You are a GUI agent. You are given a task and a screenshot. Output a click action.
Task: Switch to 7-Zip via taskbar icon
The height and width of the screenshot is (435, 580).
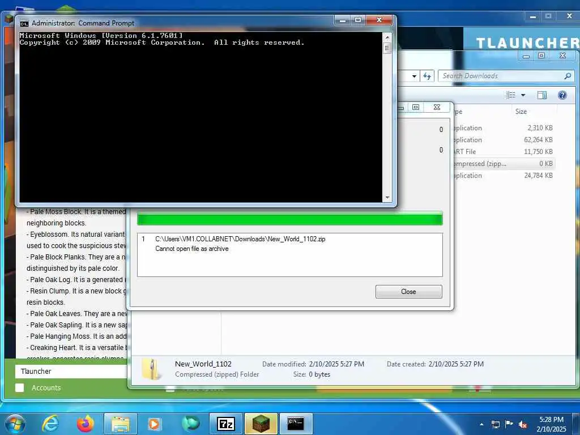(225, 424)
